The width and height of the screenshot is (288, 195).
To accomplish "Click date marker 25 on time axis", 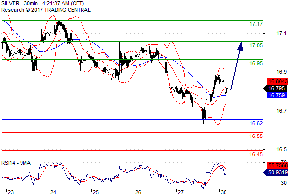I will coord(95,192).
